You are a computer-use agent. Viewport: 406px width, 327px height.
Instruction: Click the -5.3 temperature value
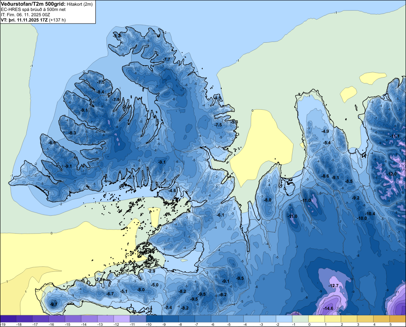pyautogui.click(x=234, y=122)
